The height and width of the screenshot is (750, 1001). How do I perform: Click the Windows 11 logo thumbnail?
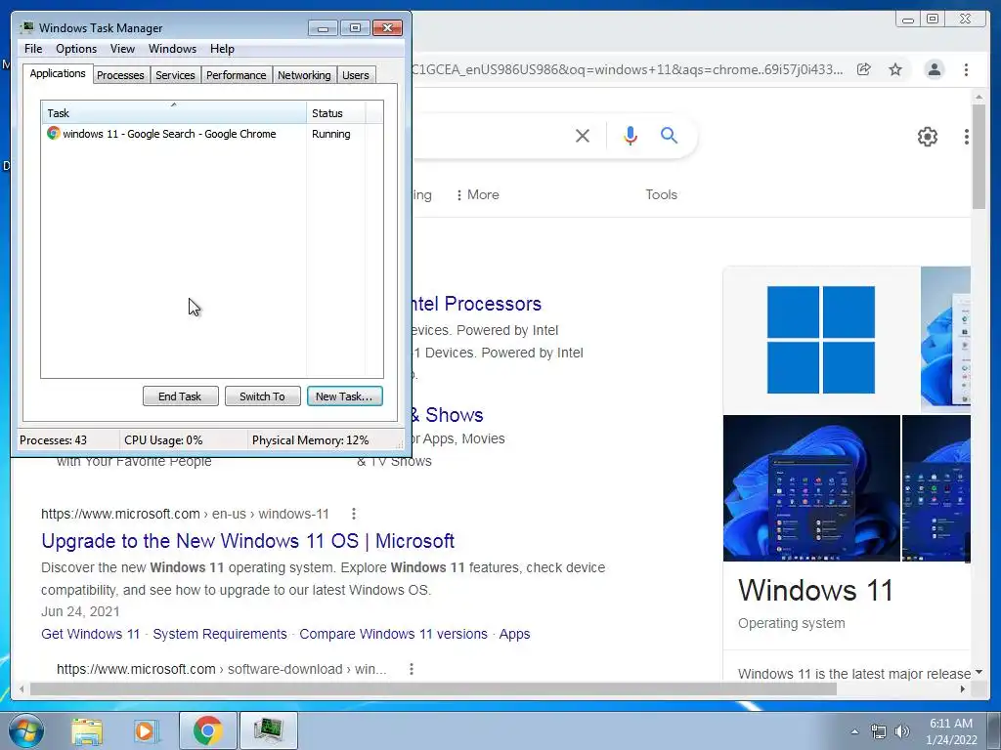[x=821, y=339]
